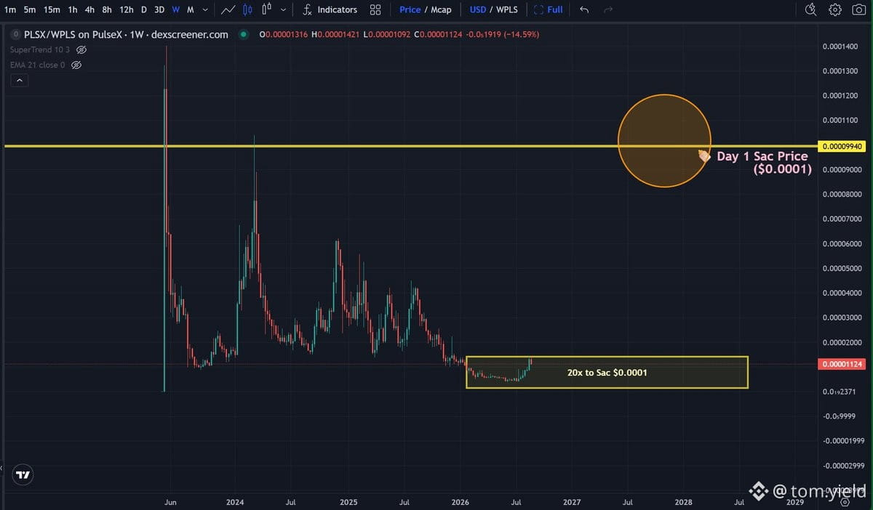Click the -0.00001999 price axis label
This screenshot has width=873, height=510.
(x=843, y=441)
